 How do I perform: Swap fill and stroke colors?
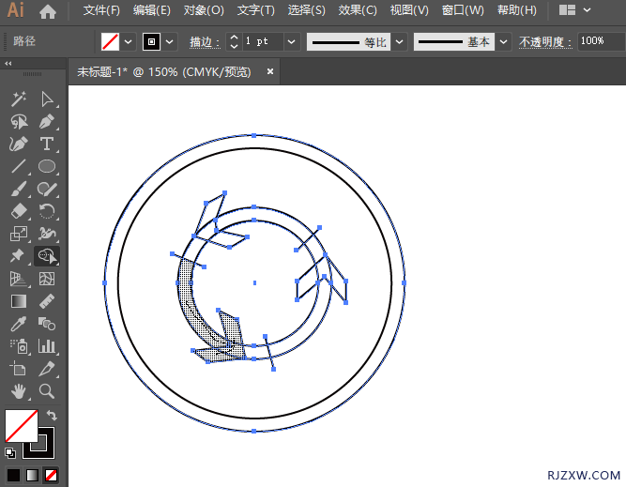click(52, 415)
